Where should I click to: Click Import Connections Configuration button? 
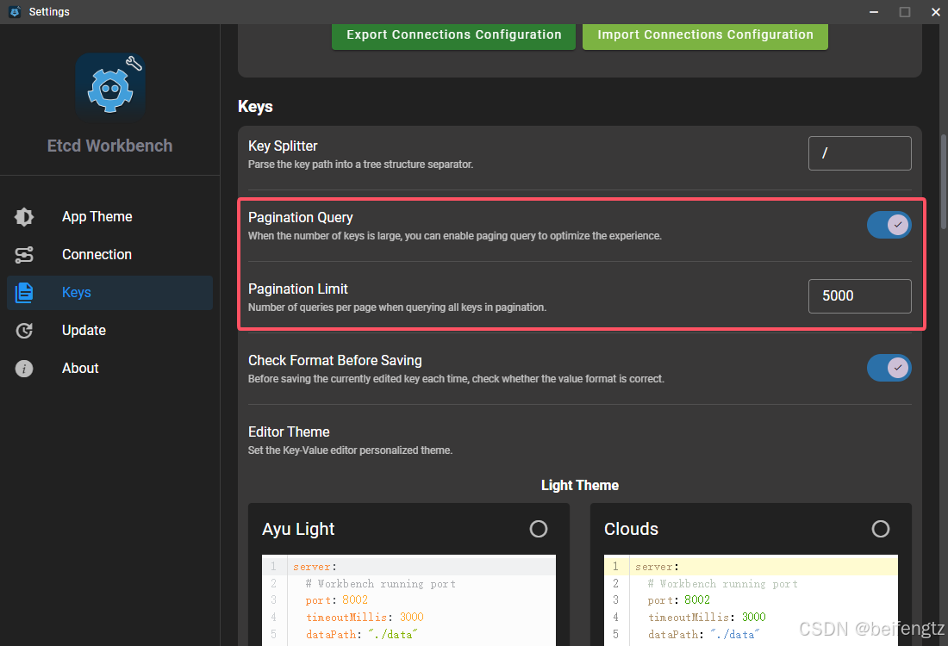705,35
